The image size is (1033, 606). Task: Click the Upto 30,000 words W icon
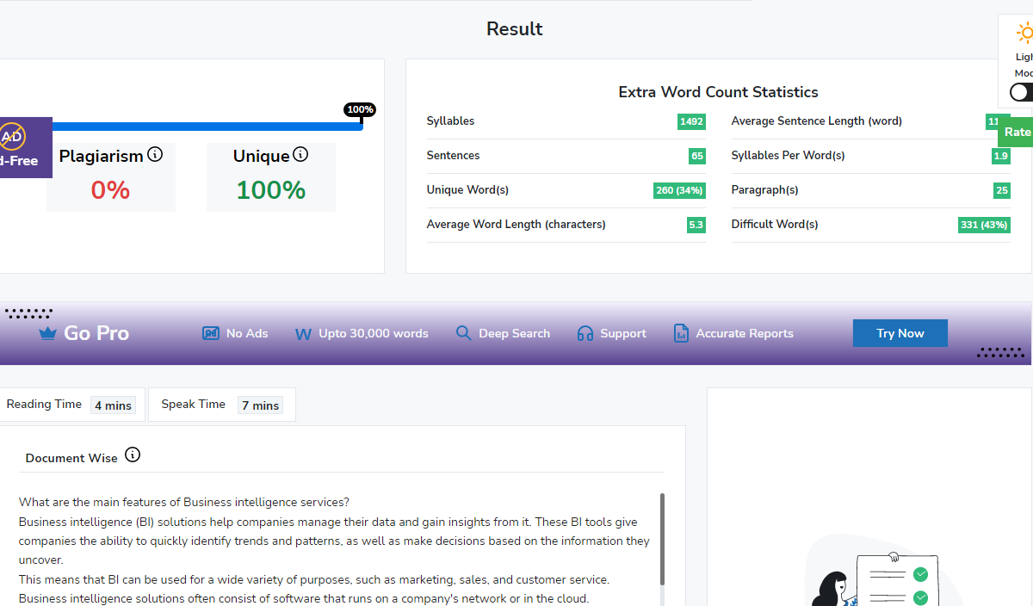click(x=303, y=334)
